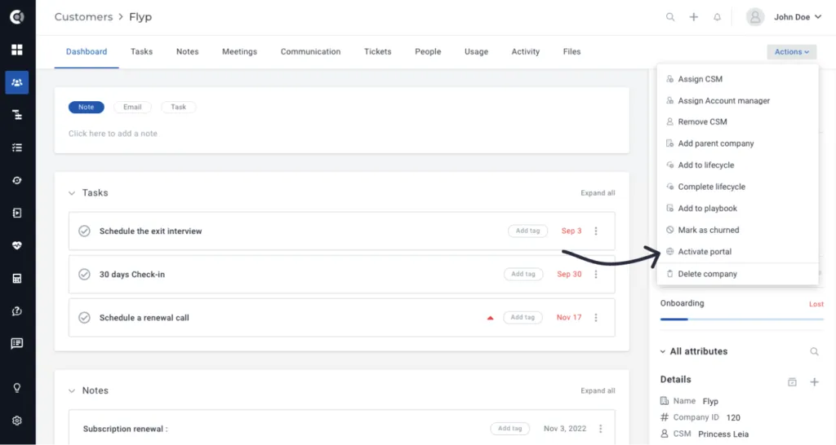Viewport: 836px width, 445px height.
Task: Open menu for Schedule a renewal call task
Action: 596,317
